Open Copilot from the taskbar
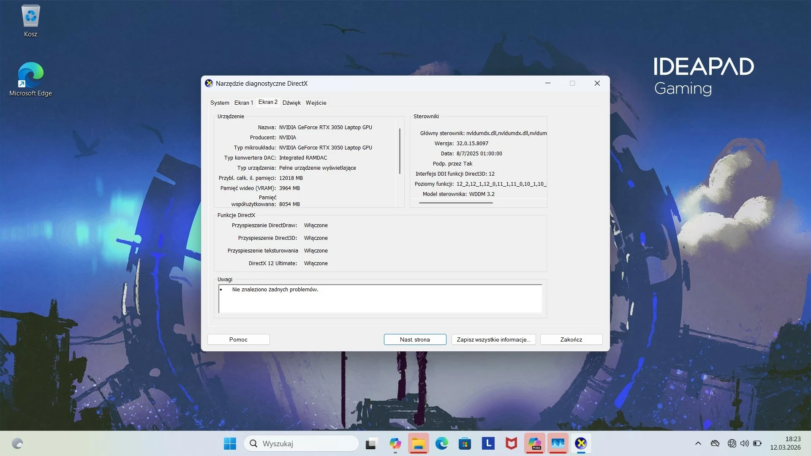Viewport: 811px width, 456px height. click(x=395, y=443)
